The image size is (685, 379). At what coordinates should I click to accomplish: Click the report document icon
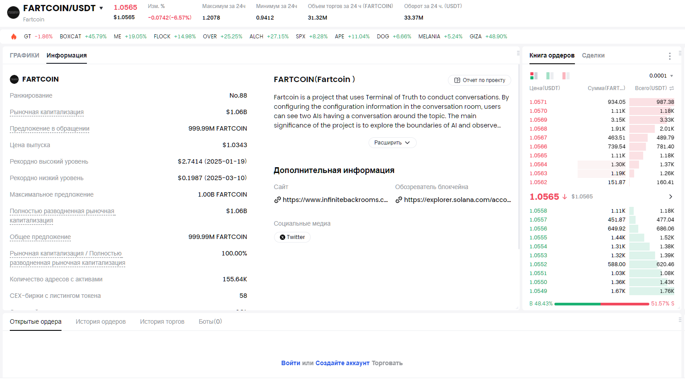point(457,80)
